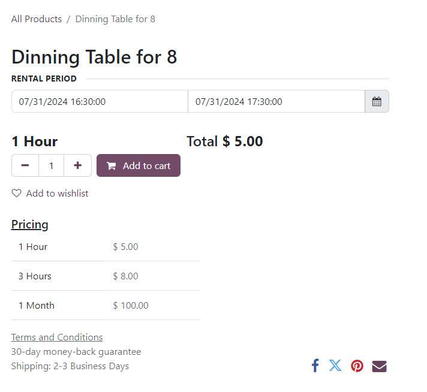Edit rental end date field
The image size is (427, 392).
click(276, 101)
